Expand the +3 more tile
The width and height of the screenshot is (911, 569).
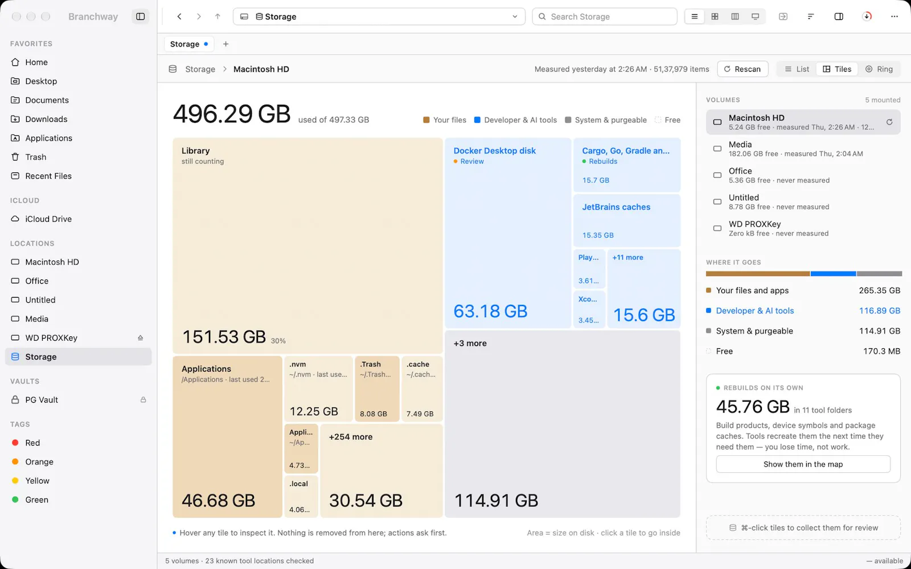pos(563,424)
